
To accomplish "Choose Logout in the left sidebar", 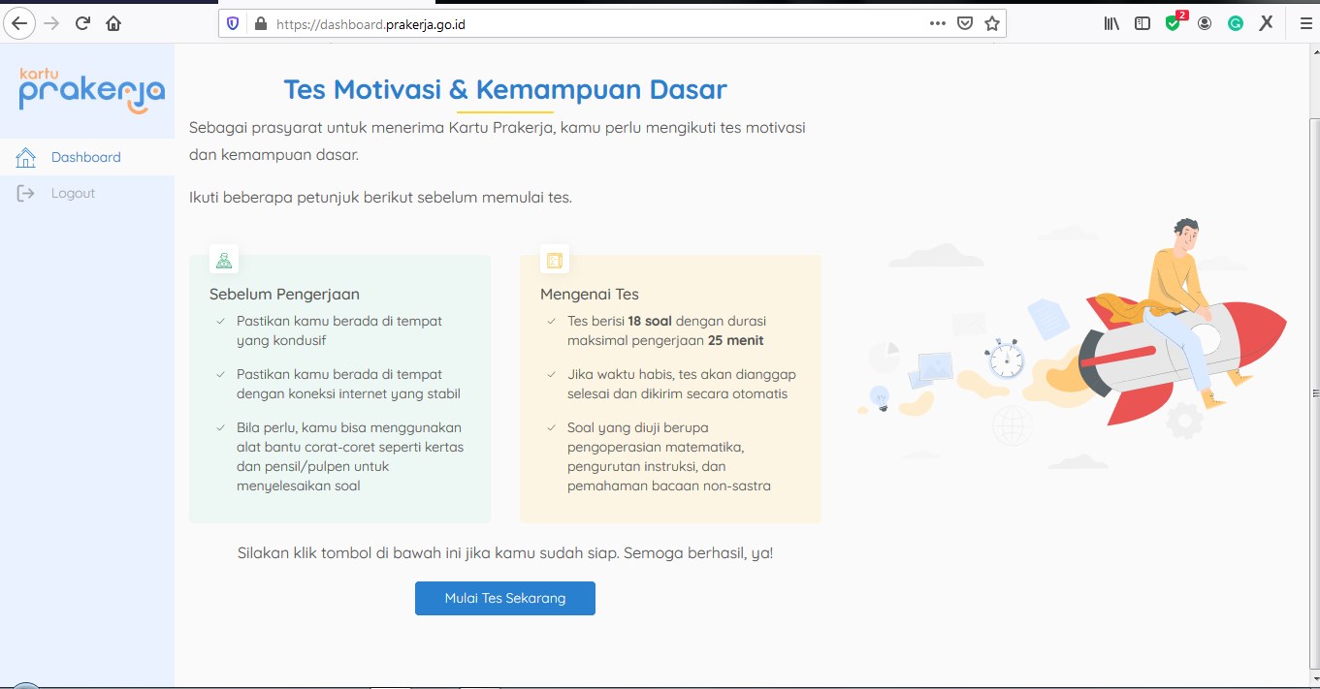I will coord(73,193).
